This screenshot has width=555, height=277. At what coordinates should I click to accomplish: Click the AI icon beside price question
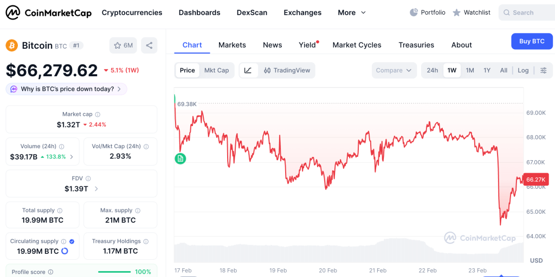click(x=14, y=89)
